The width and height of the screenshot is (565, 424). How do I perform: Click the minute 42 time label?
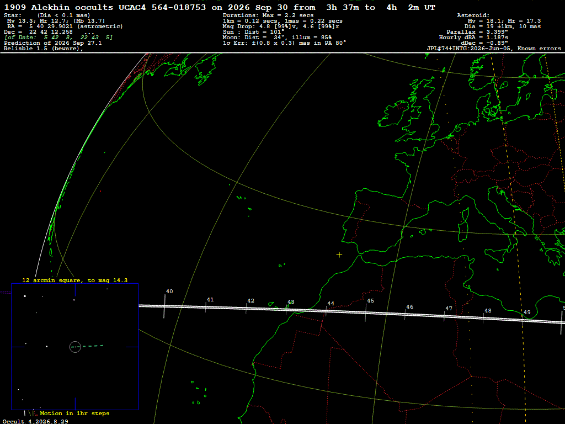tap(251, 301)
